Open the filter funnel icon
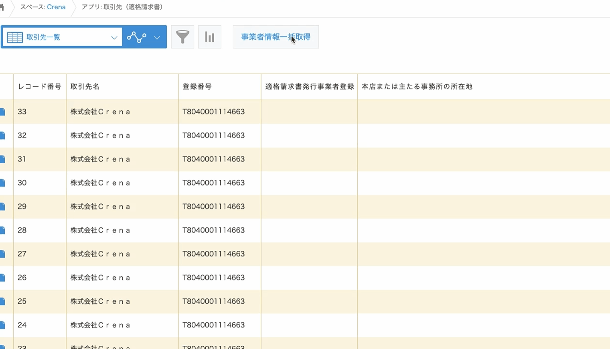The width and height of the screenshot is (610, 349). (x=182, y=37)
